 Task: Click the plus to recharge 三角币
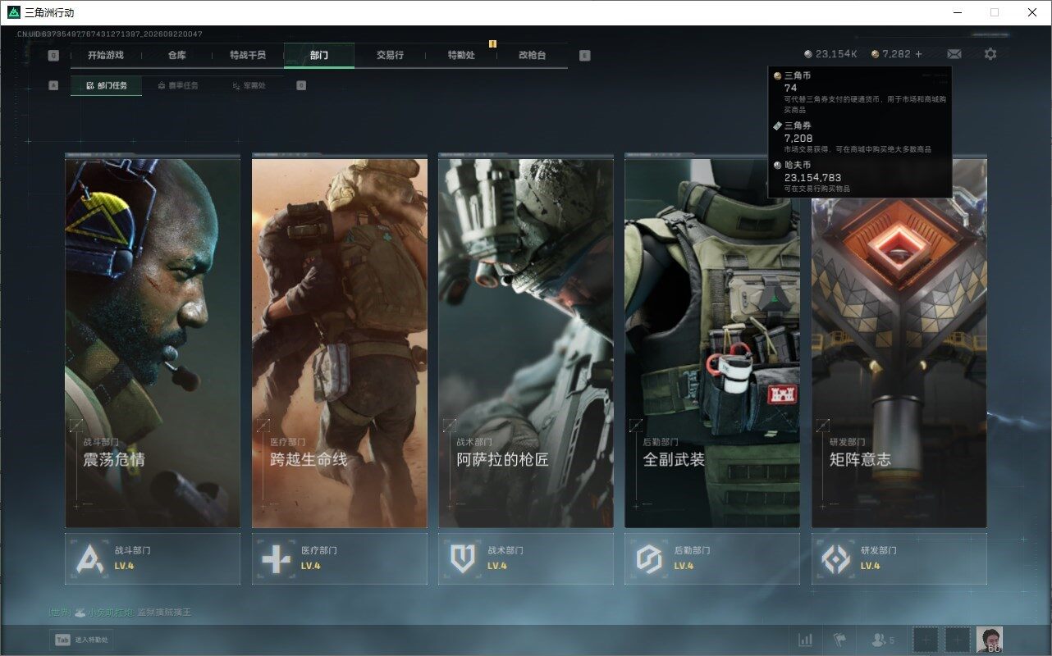click(x=918, y=54)
